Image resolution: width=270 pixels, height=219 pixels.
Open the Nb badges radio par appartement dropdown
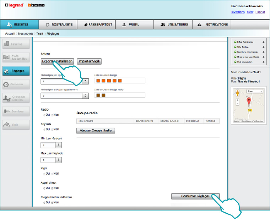(85, 95)
